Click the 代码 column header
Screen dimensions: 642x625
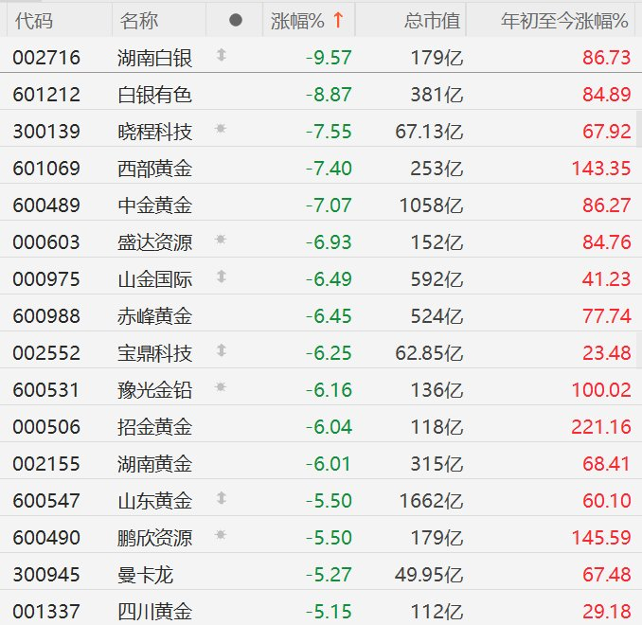tap(34, 20)
